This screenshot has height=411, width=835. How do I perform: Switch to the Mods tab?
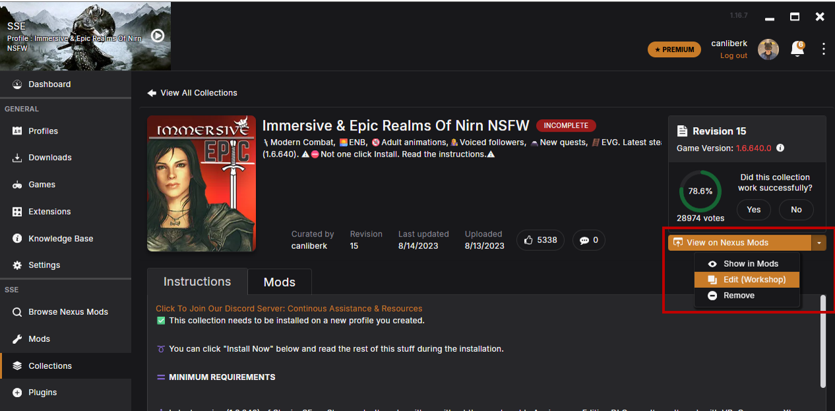(279, 283)
